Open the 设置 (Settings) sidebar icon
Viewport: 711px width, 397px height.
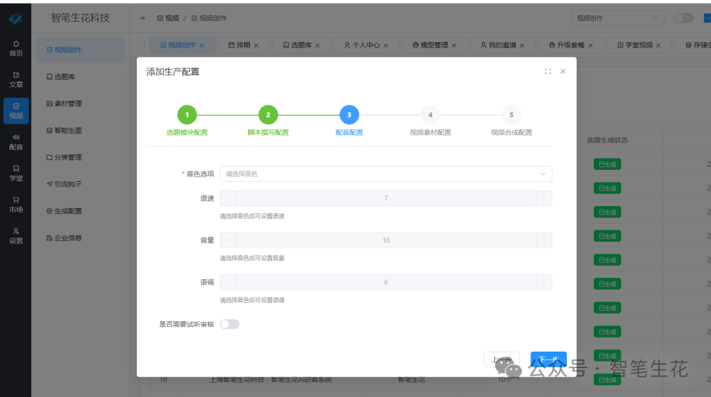coord(15,236)
